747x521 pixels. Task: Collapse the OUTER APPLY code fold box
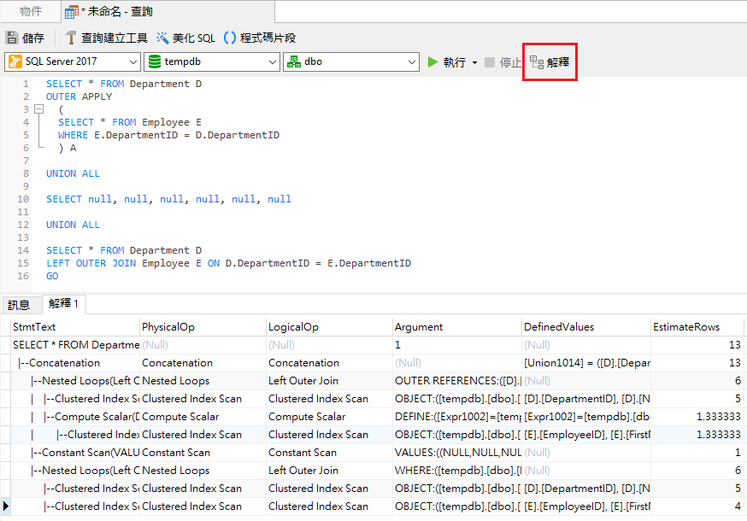38,109
